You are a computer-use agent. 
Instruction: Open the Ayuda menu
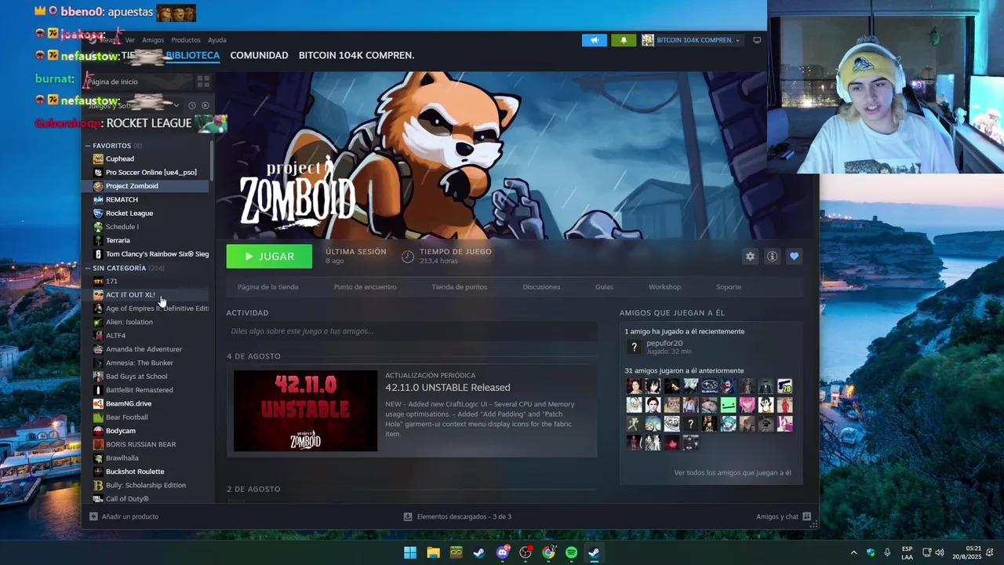217,40
